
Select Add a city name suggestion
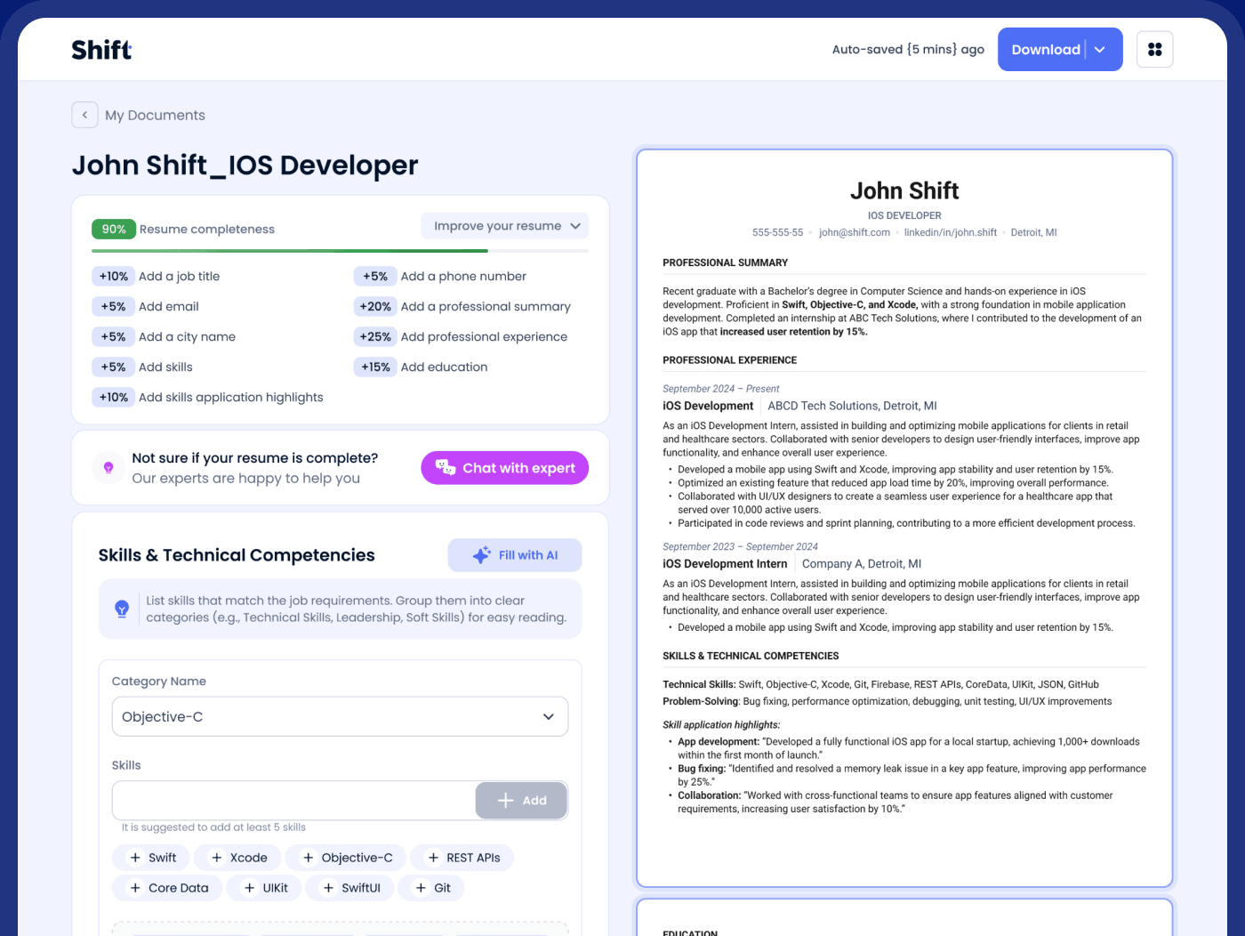pyautogui.click(x=164, y=337)
